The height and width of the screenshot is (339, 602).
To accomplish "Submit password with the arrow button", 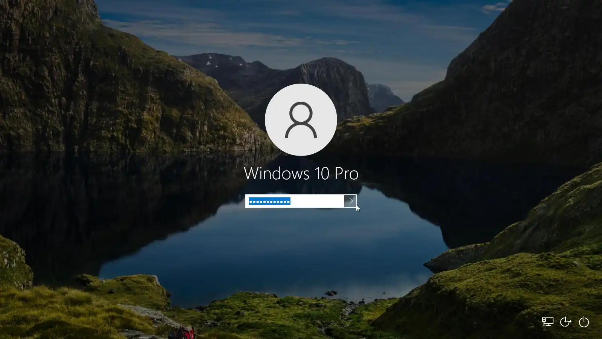I will click(x=350, y=201).
